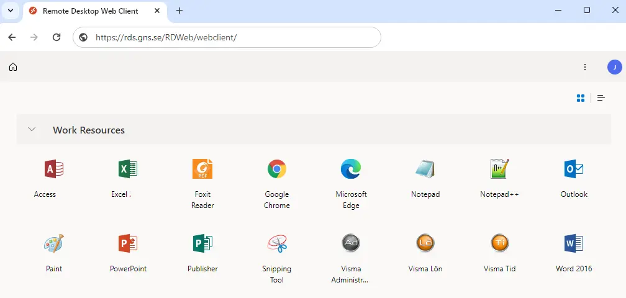Close the Remote Desktop Web Client tab

point(157,11)
